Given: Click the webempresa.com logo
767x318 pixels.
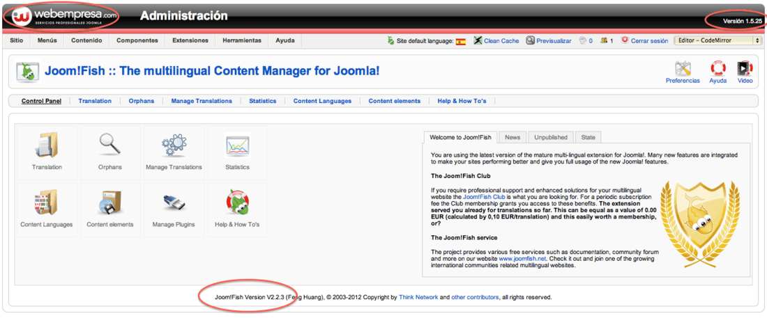Looking at the screenshot, I should [63, 16].
